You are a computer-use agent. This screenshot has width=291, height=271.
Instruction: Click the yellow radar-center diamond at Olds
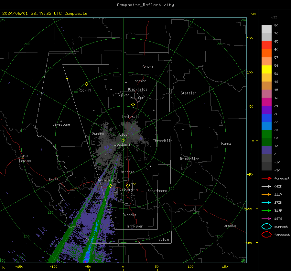tap(123, 140)
